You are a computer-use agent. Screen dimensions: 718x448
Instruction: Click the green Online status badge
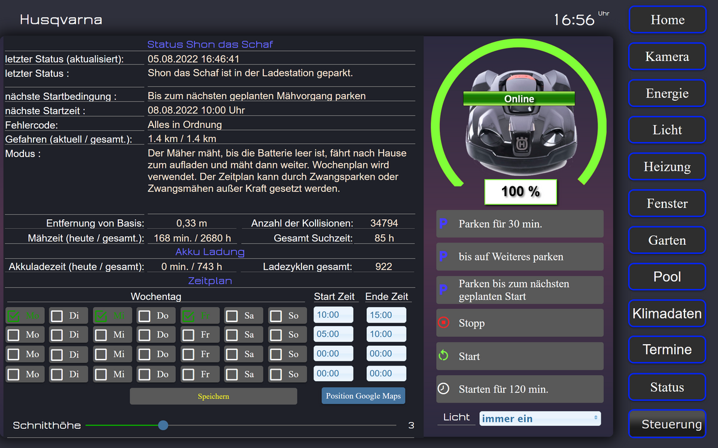pyautogui.click(x=519, y=99)
